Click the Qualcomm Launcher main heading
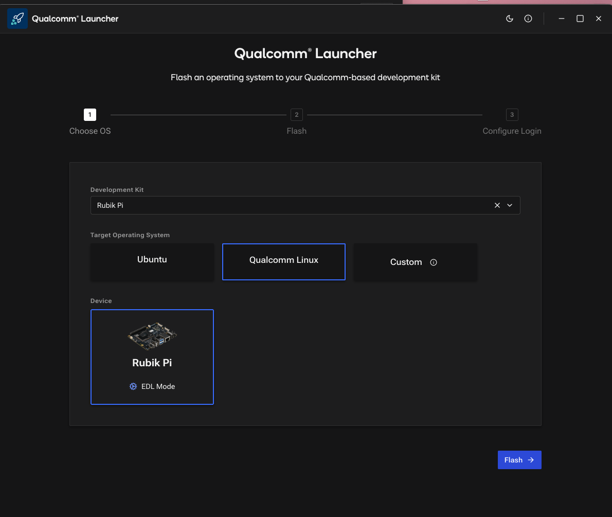This screenshot has width=612, height=517. [305, 54]
